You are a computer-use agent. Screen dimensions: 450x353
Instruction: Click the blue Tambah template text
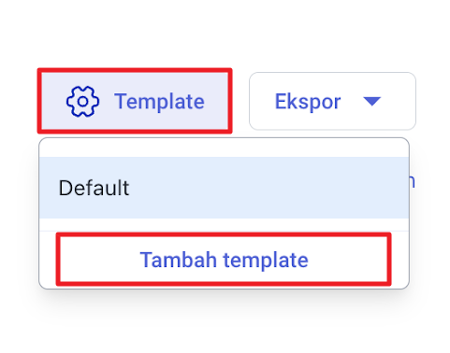pos(224,260)
